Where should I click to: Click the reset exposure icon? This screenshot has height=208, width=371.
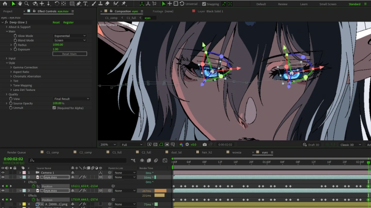187,144
